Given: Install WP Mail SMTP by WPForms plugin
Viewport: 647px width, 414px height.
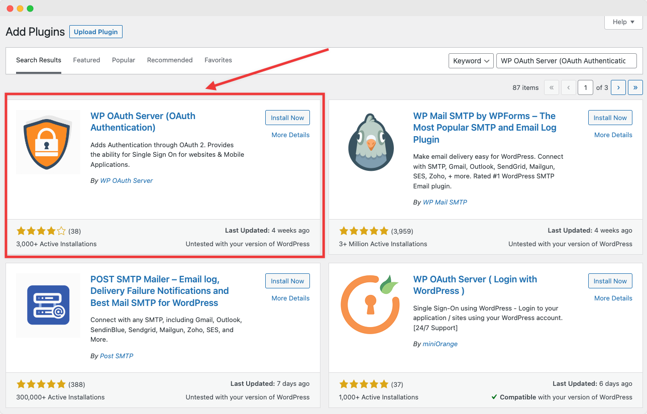Looking at the screenshot, I should (610, 118).
